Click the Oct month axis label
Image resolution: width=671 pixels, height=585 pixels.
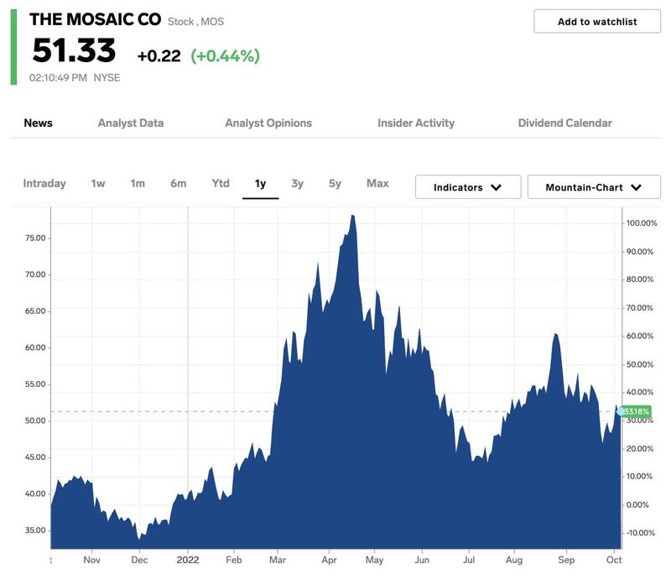point(614,560)
